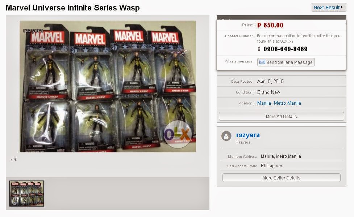Click the envelope icon in Send Seller a Message
The height and width of the screenshot is (217, 354).
[262, 62]
